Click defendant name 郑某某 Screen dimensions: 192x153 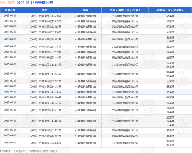click(170, 26)
